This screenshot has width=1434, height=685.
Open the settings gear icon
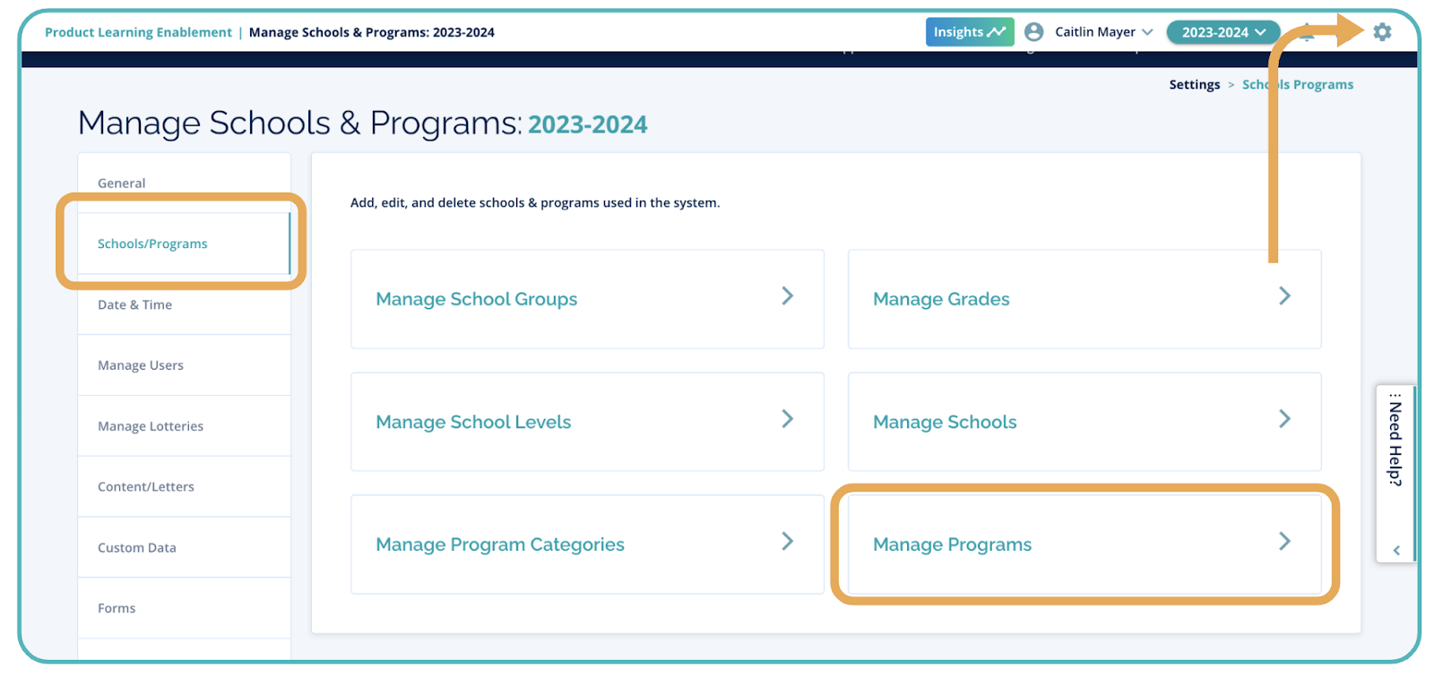[x=1382, y=32]
